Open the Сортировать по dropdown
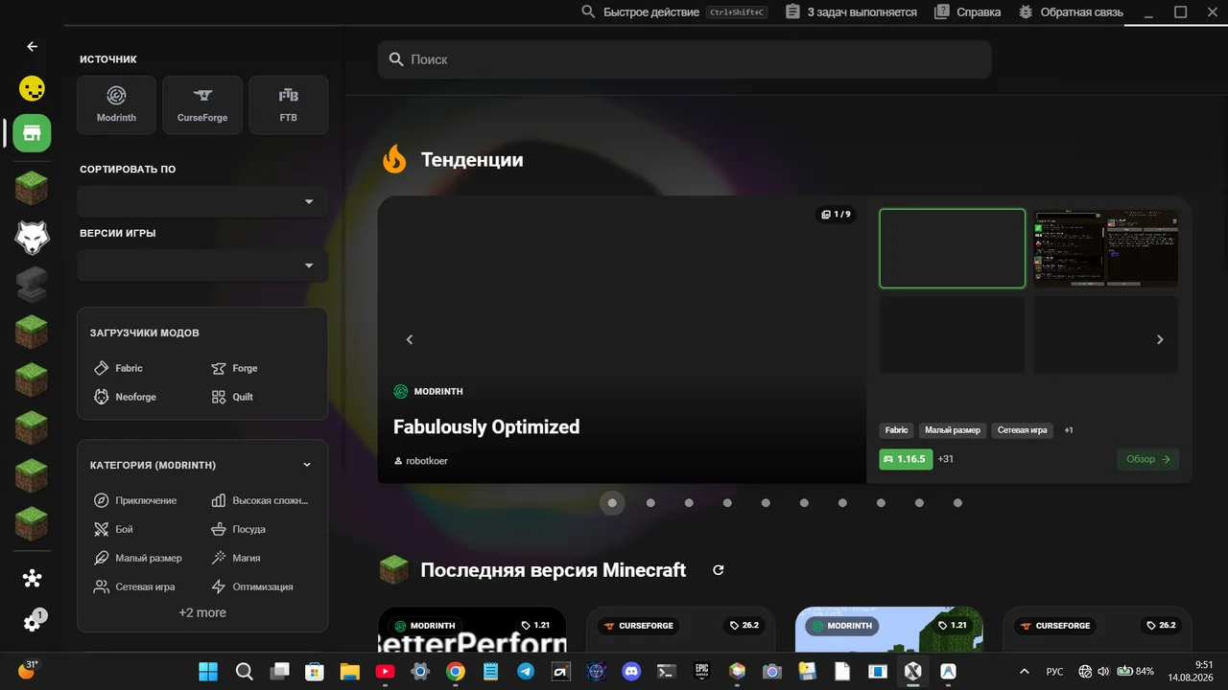This screenshot has width=1228, height=690. [202, 202]
